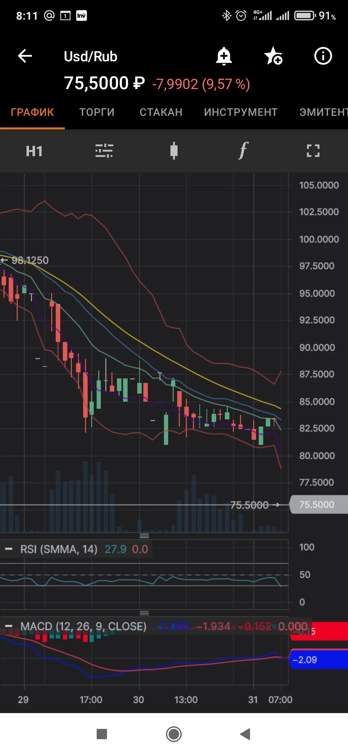348x755 pixels.
Task: Tap the 98.1250 price marker on the chart
Action: pos(30,260)
